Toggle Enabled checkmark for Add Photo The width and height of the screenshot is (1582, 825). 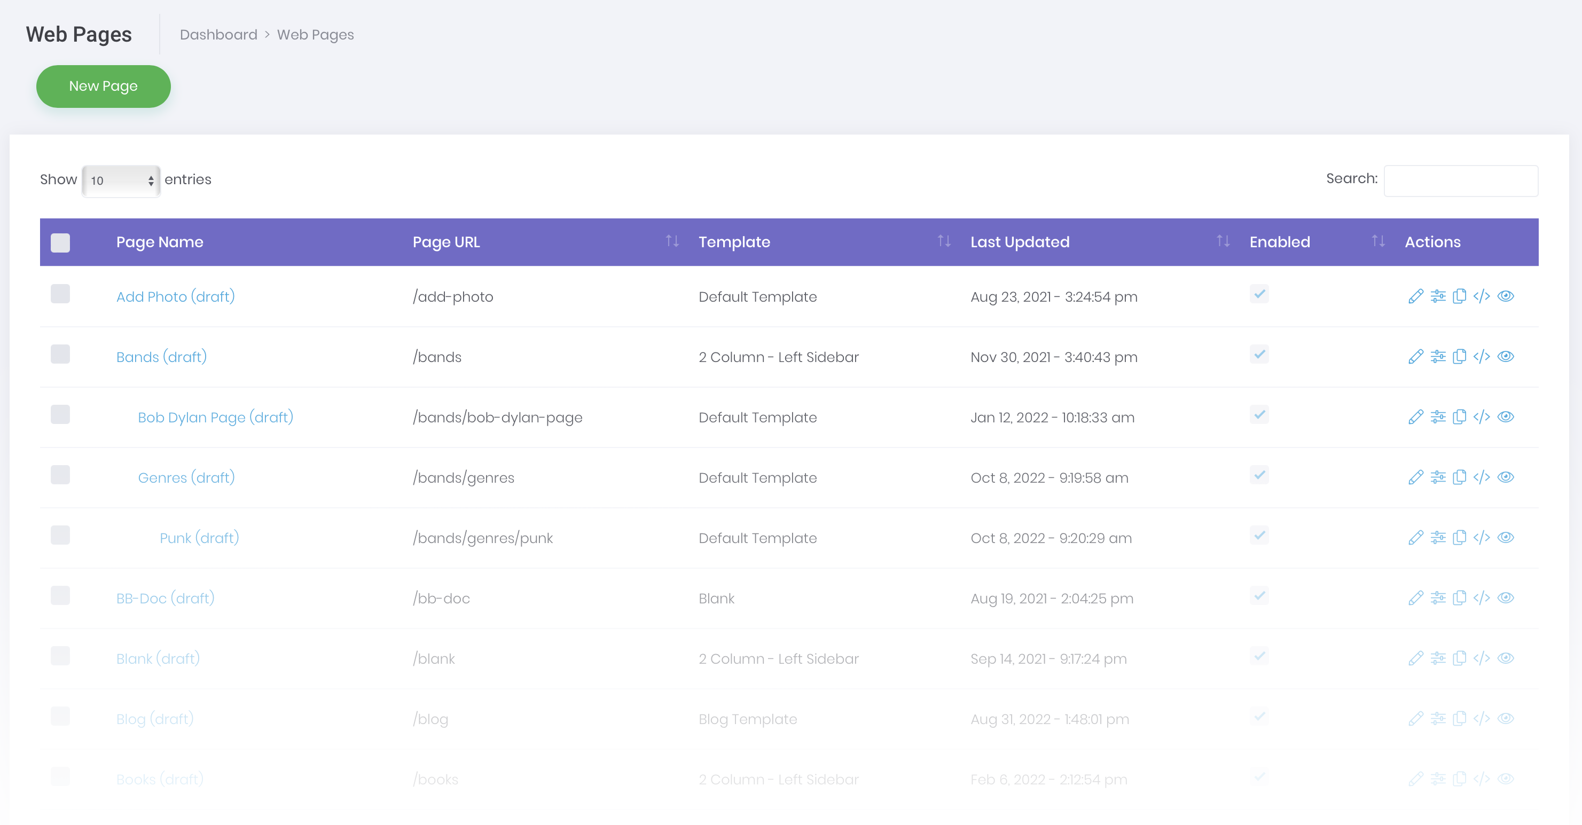tap(1259, 293)
